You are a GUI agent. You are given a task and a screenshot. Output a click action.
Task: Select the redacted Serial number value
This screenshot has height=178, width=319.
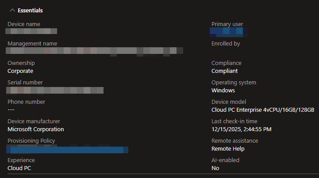pos(55,90)
